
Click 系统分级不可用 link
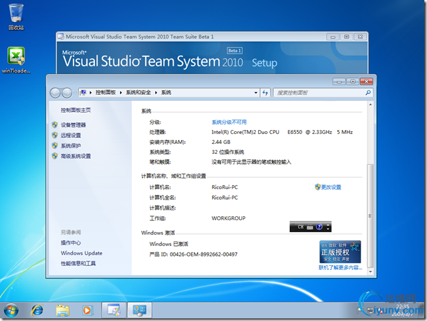(229, 122)
